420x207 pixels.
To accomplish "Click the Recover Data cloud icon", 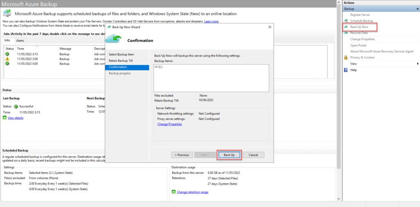I will (x=346, y=33).
